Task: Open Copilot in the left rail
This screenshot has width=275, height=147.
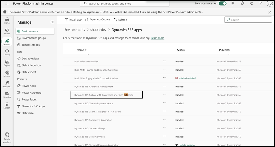Action: [7, 63]
